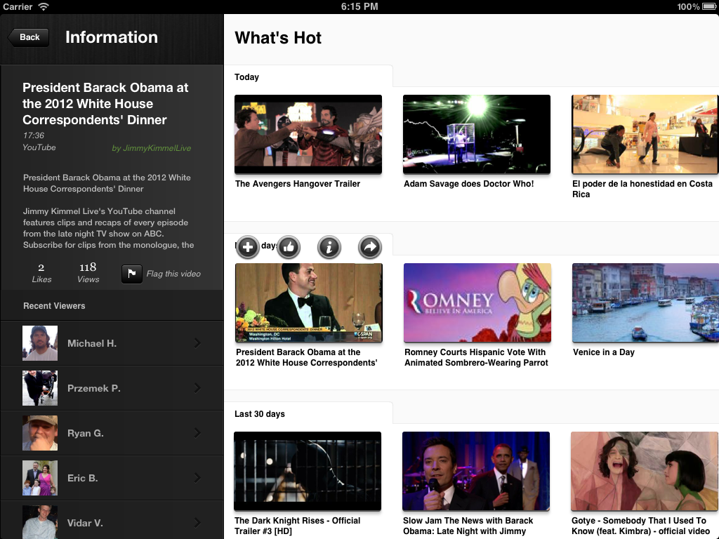Click the sidebar video title heading
This screenshot has height=539, width=719.
click(105, 104)
